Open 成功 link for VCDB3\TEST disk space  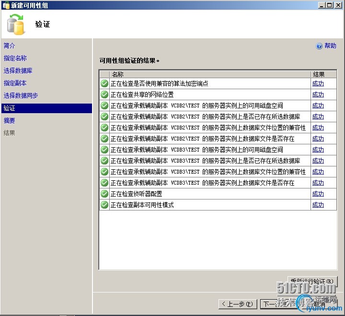[318, 150]
